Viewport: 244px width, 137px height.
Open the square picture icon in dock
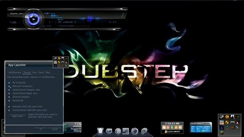(126, 131)
